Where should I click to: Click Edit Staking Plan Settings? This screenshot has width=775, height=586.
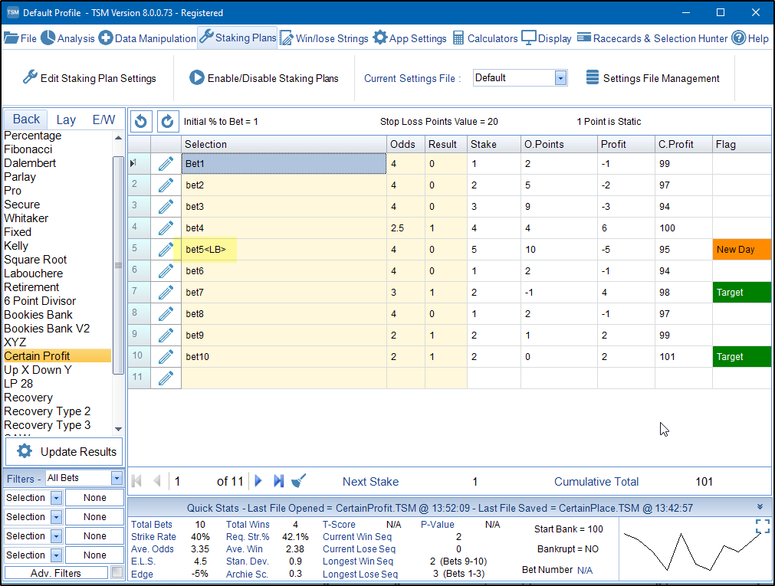[90, 78]
